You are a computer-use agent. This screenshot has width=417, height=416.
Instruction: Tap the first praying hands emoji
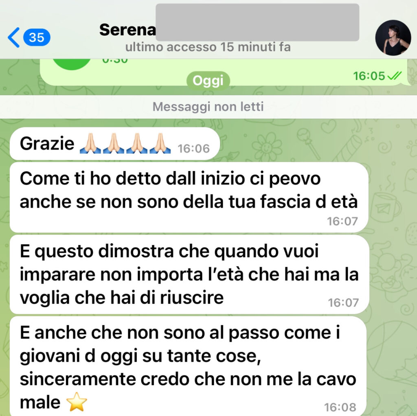pyautogui.click(x=90, y=144)
